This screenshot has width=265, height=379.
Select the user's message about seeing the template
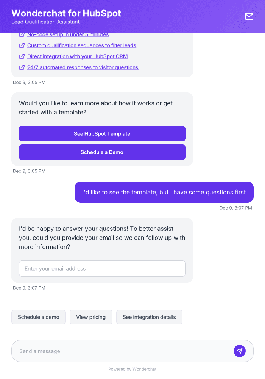(164, 192)
